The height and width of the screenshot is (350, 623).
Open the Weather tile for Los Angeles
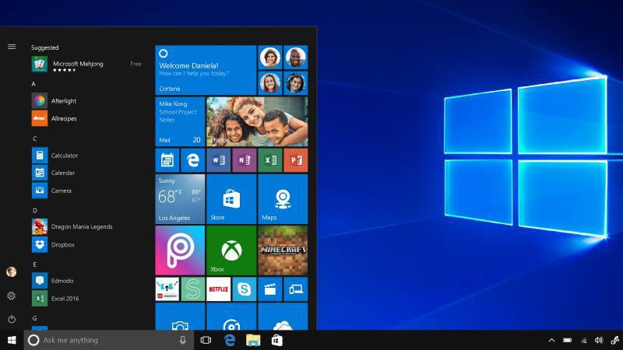(180, 199)
